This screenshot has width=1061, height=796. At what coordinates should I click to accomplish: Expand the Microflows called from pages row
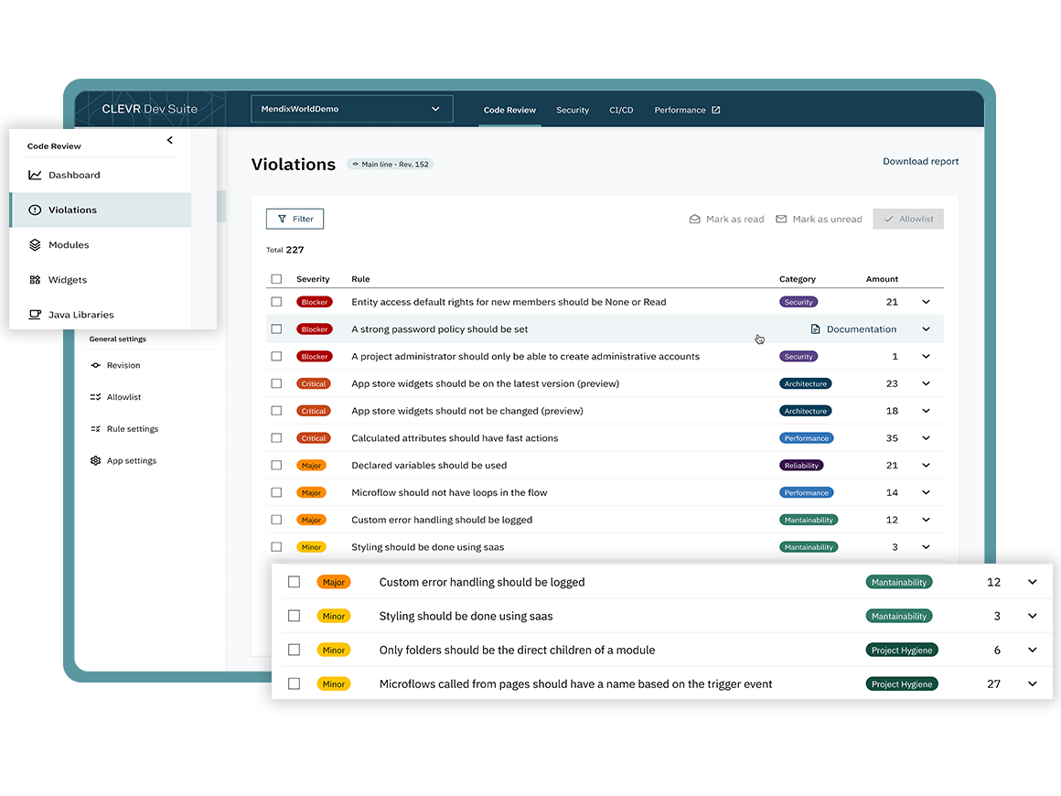click(x=1033, y=683)
